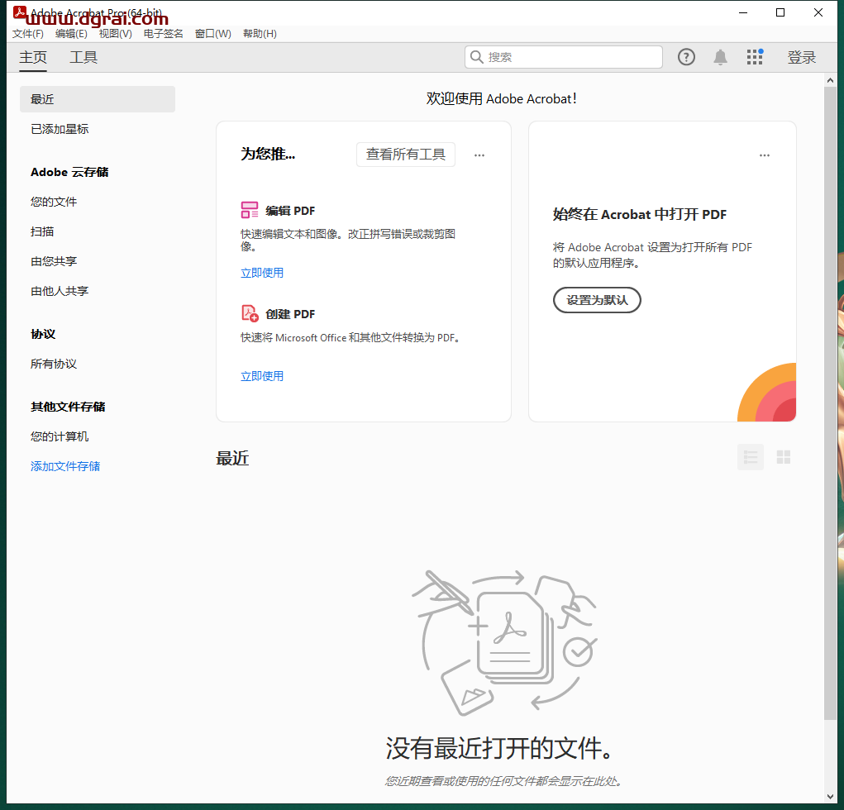The image size is (844, 810).
Task: Open the 窗口(W) menu
Action: pyautogui.click(x=212, y=33)
